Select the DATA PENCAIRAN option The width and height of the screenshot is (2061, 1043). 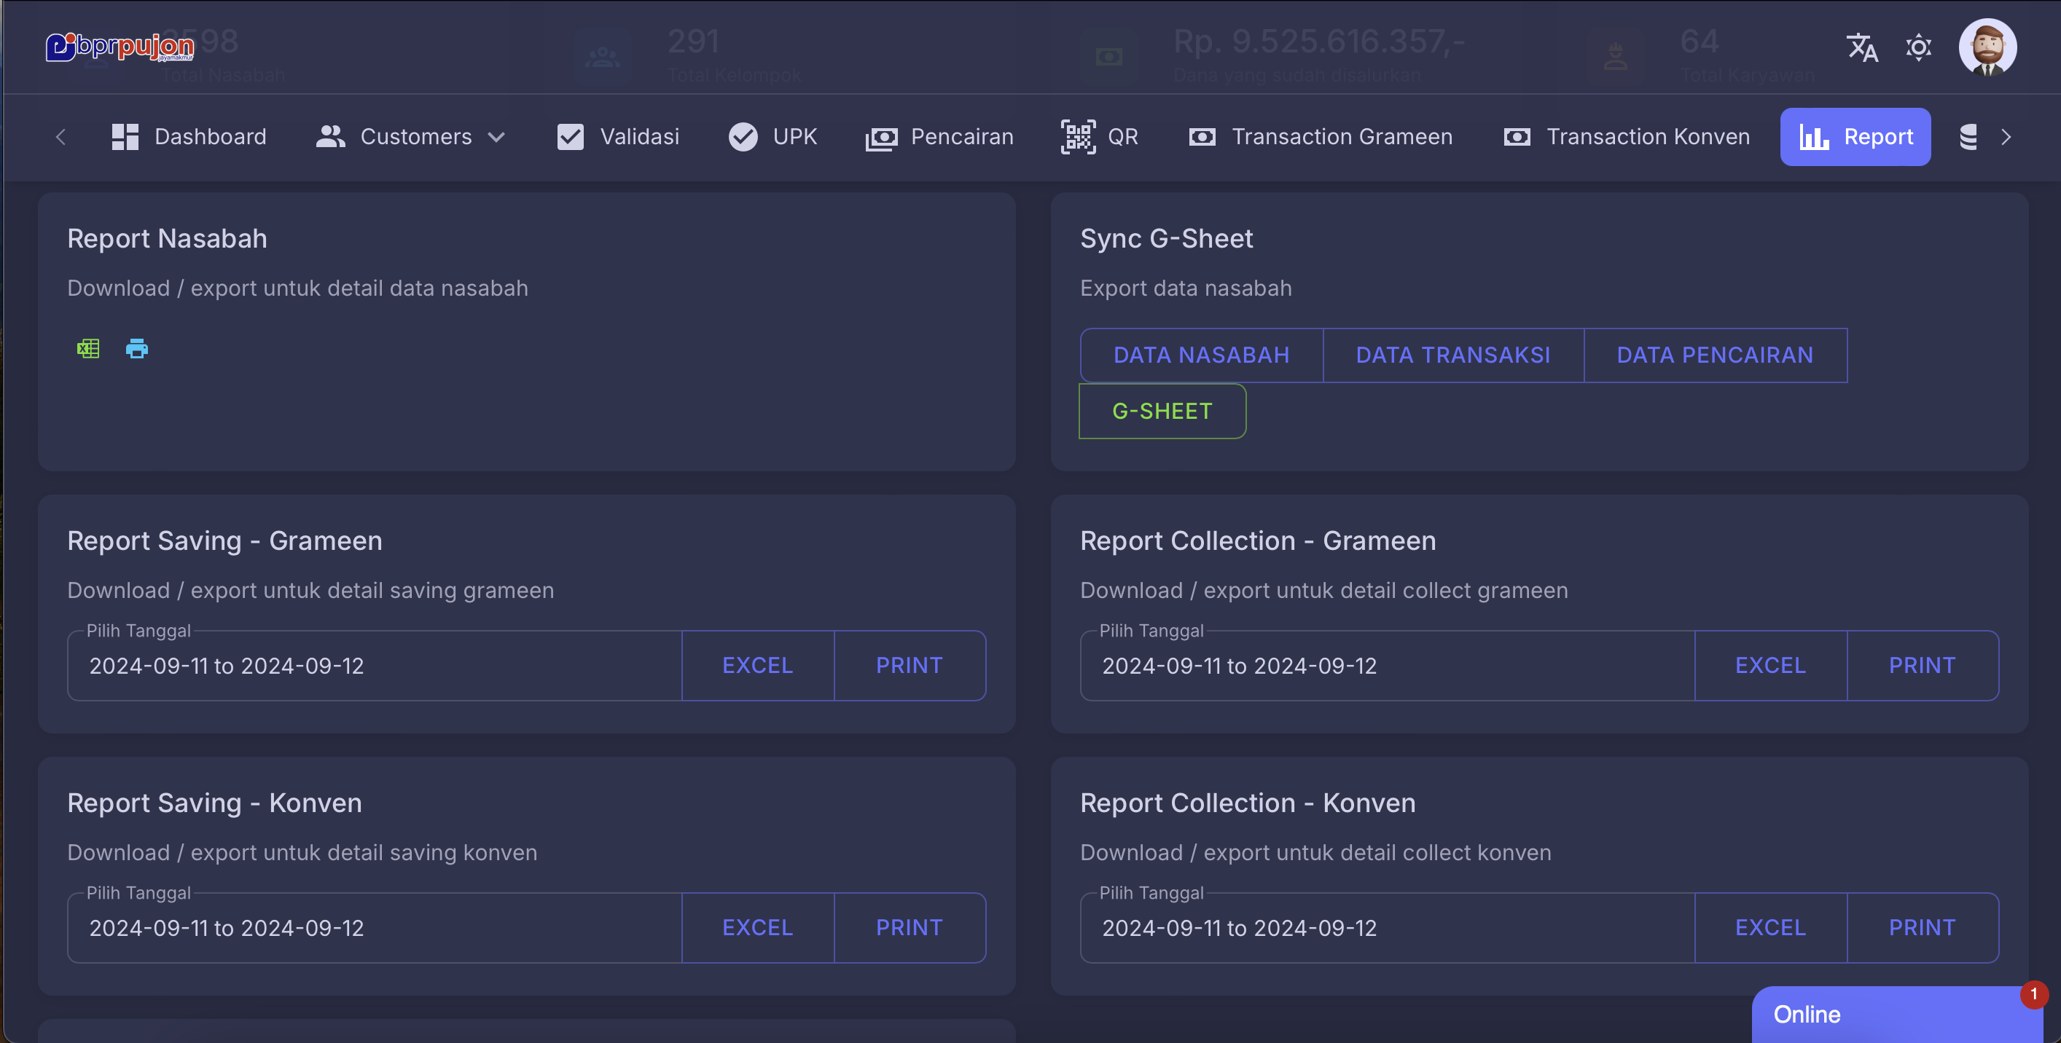point(1715,355)
